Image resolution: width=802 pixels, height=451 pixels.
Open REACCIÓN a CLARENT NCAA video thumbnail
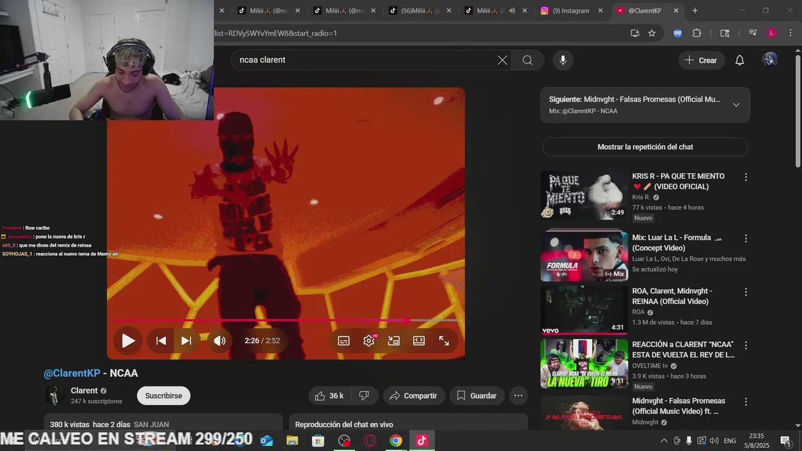584,363
